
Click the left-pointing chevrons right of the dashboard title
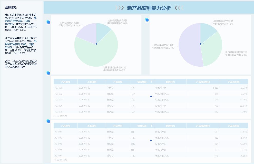click(x=179, y=8)
